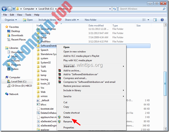The height and width of the screenshot is (132, 169).
Task: Open Videos library in sidebar
Action: 13,69
